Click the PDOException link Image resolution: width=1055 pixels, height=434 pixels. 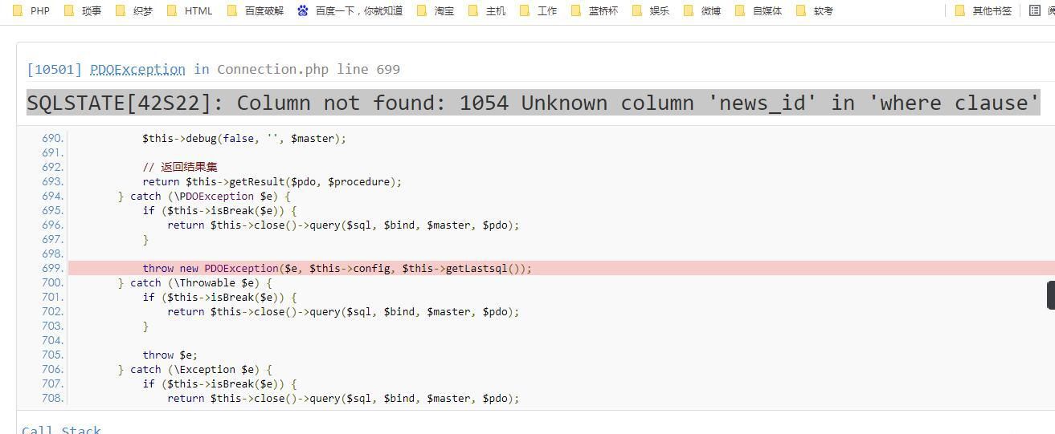(x=137, y=69)
